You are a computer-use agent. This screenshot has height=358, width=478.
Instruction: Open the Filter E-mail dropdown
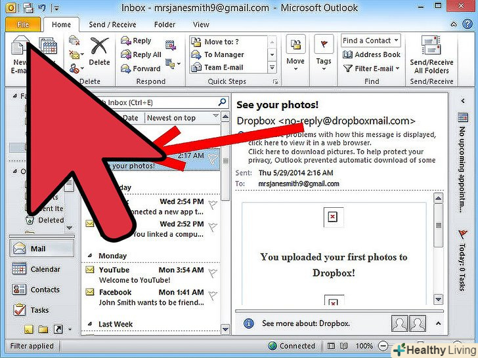[372, 68]
